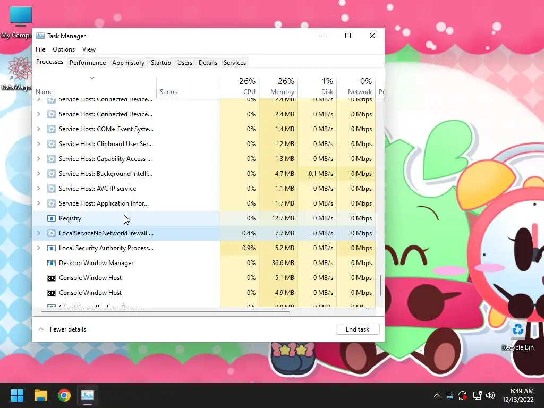This screenshot has width=544, height=408.
Task: Click the Desktop Window Manager process icon
Action: [52, 263]
